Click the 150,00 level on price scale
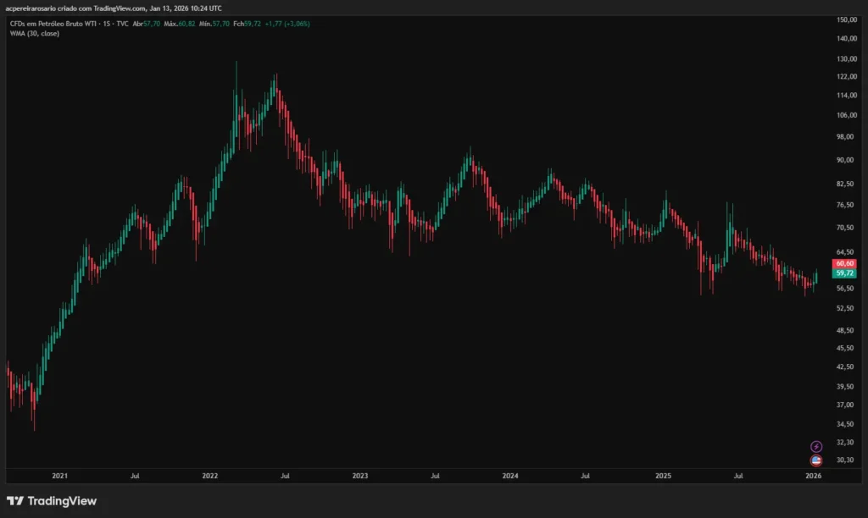Image resolution: width=868 pixels, height=518 pixels. pos(848,18)
